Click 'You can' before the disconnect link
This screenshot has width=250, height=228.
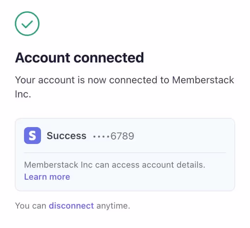31,205
